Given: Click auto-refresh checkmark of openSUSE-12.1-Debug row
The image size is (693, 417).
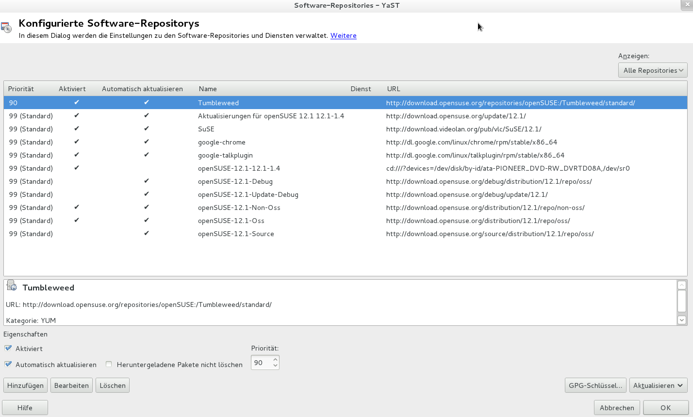Looking at the screenshot, I should tap(147, 181).
